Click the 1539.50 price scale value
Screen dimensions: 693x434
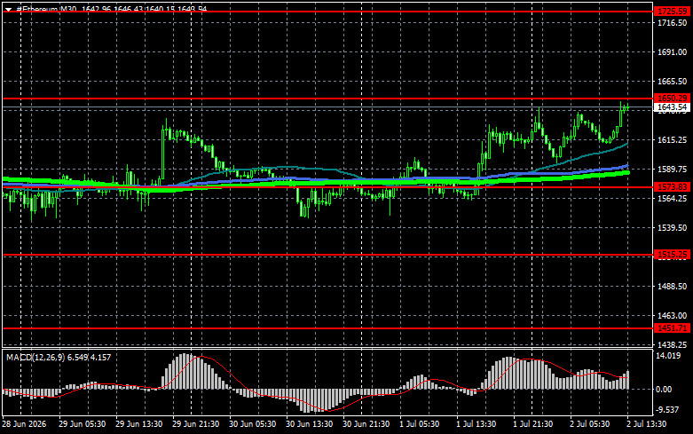(673, 227)
